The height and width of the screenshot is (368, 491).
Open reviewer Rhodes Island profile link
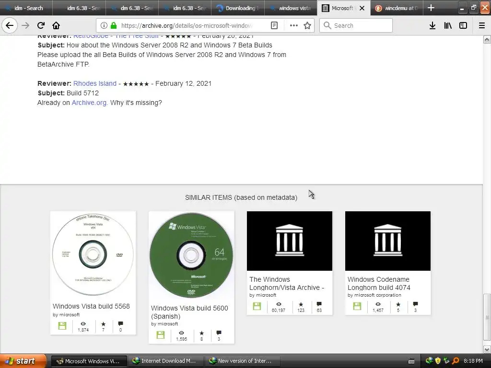(x=95, y=83)
